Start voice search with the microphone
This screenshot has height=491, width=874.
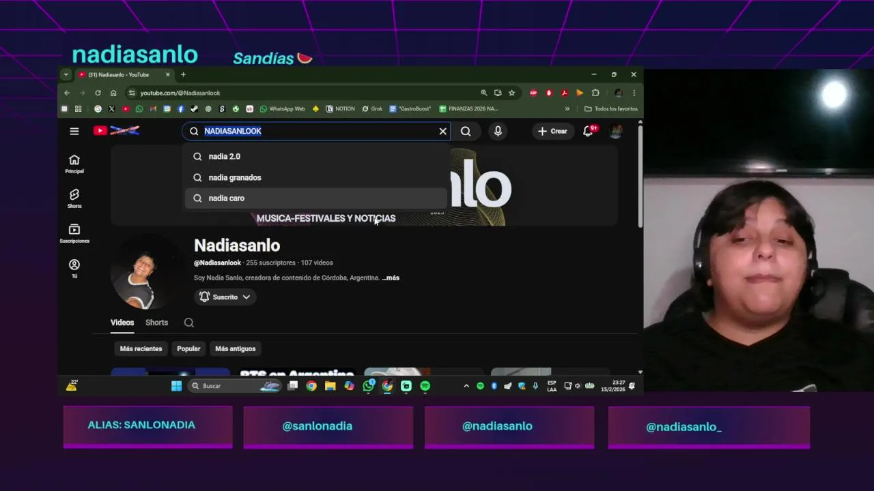point(498,131)
